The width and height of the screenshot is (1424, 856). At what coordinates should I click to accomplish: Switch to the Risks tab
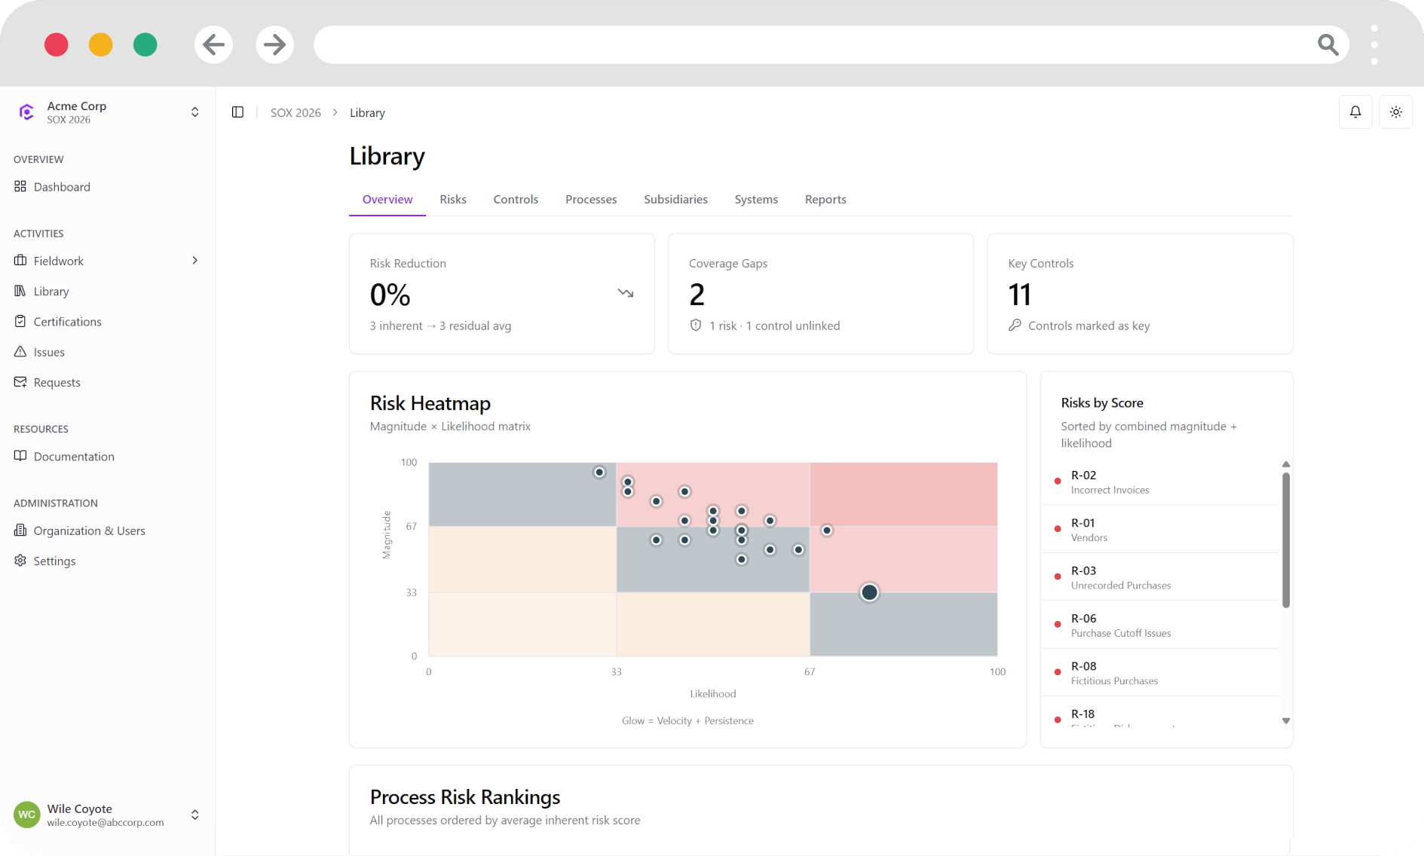click(x=453, y=200)
